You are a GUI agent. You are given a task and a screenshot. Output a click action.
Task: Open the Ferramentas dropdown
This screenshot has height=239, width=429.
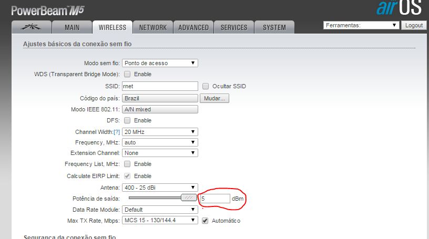(x=361, y=25)
